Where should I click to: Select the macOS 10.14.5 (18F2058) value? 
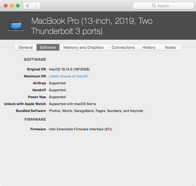69,69
